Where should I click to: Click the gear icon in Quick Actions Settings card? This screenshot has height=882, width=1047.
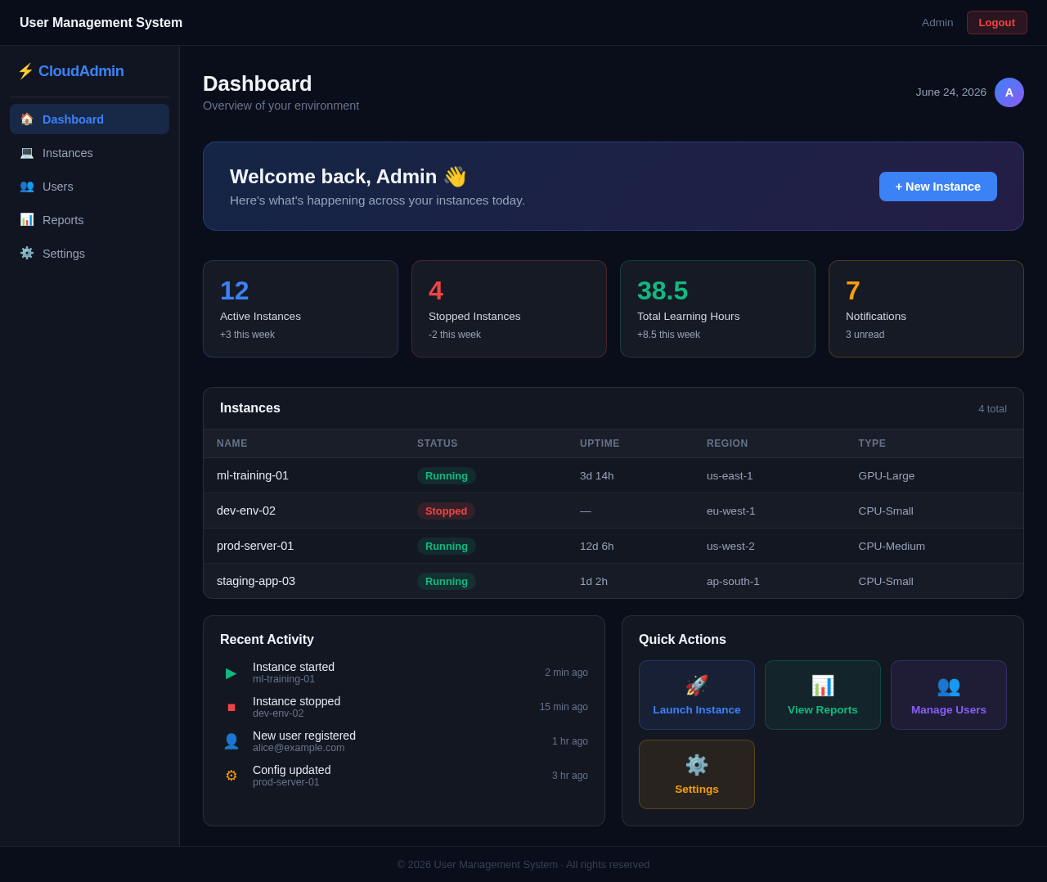point(697,765)
